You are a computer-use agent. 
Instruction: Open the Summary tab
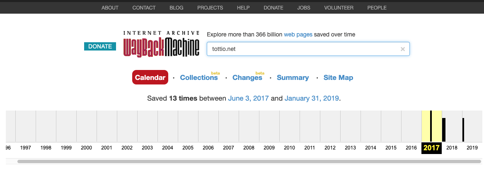pos(293,77)
